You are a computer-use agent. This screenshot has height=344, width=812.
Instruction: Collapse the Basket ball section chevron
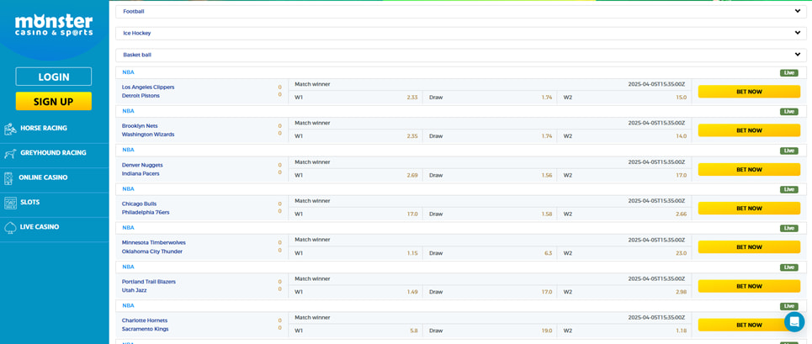pos(797,55)
